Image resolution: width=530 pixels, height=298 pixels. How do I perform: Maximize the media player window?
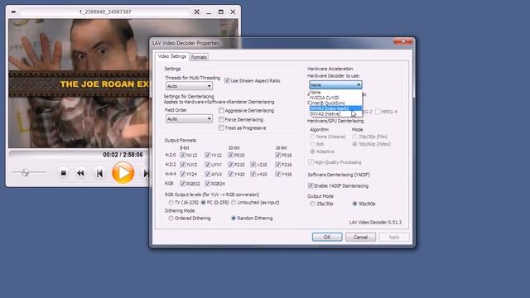click(x=221, y=12)
